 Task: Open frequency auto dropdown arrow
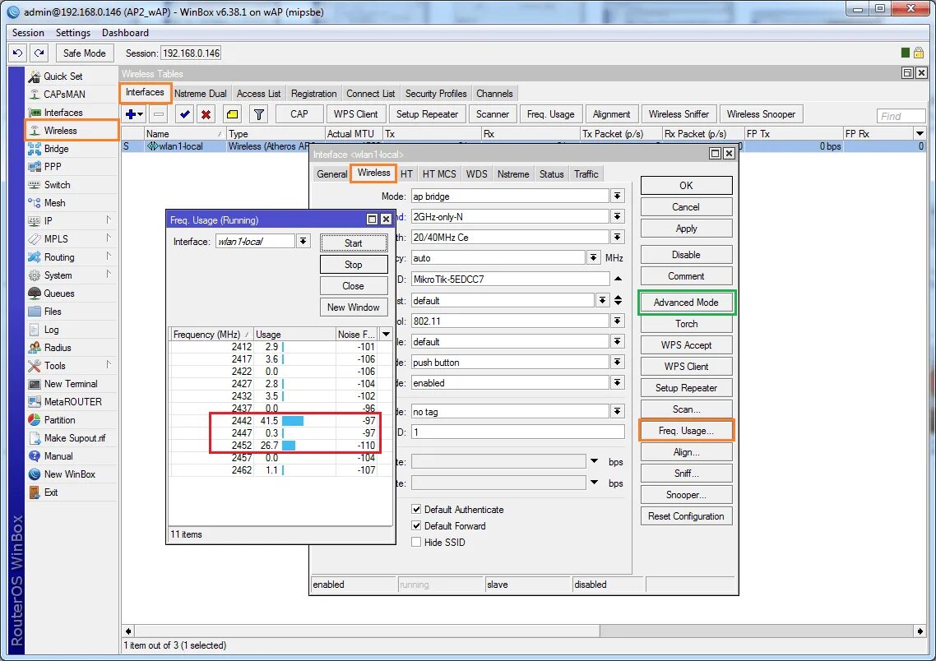(x=593, y=257)
